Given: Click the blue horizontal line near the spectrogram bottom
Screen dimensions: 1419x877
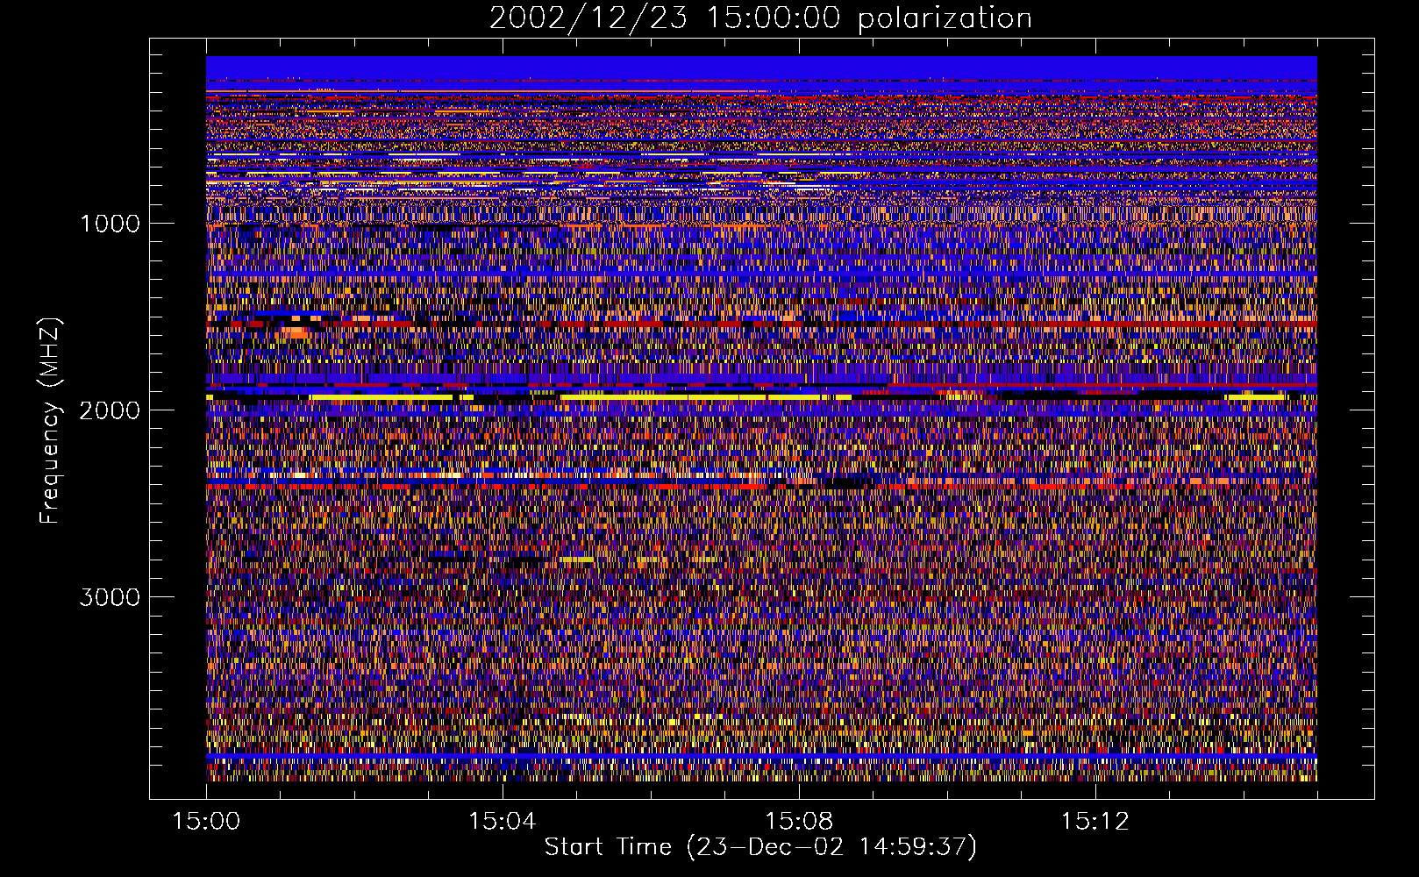Looking at the screenshot, I should [x=761, y=756].
